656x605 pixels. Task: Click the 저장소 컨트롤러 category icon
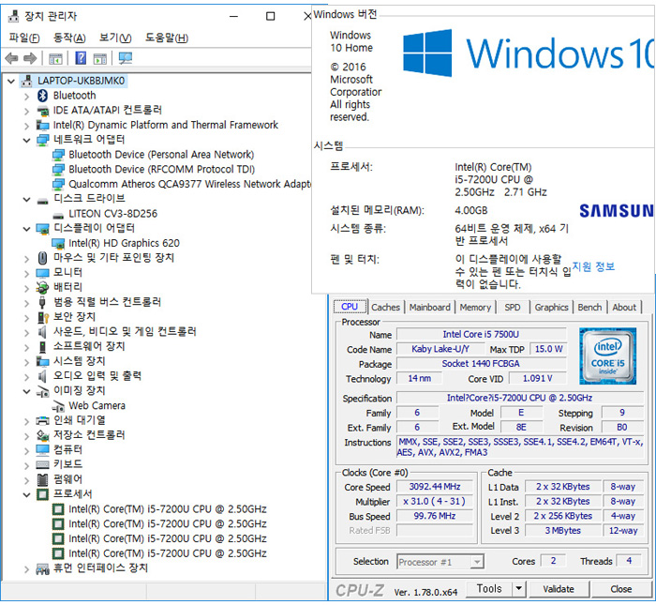43,435
